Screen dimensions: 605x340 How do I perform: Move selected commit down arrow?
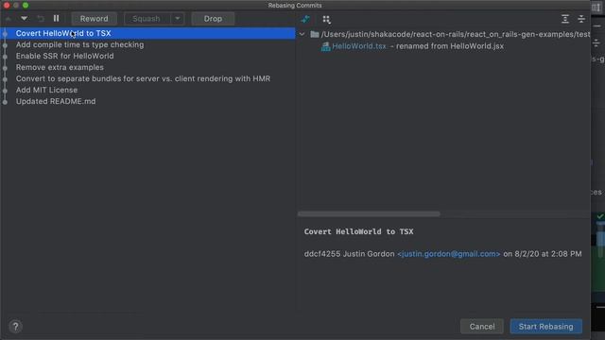(x=24, y=19)
